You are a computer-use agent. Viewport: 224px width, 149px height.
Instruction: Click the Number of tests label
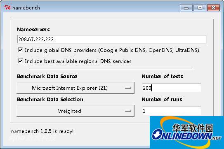tap(162, 77)
